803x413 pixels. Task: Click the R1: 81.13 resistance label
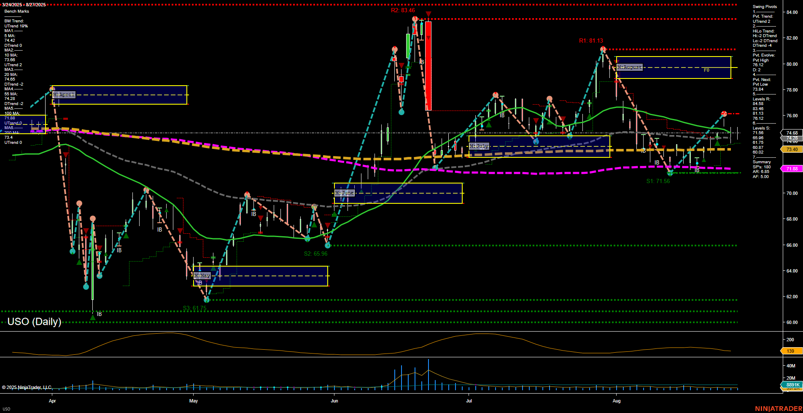point(591,41)
